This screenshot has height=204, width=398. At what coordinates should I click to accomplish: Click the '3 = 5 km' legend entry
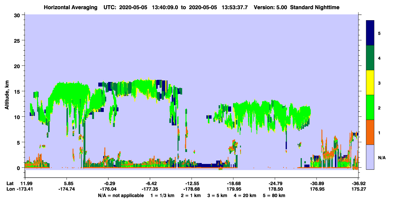click(217, 195)
